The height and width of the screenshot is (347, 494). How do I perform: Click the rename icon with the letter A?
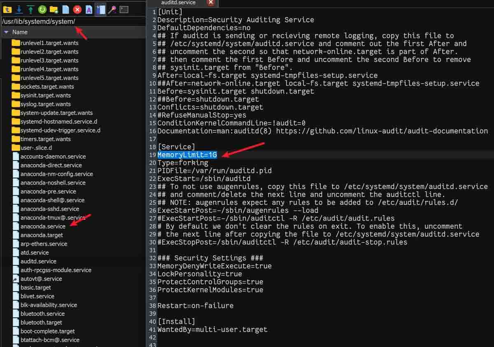click(89, 9)
